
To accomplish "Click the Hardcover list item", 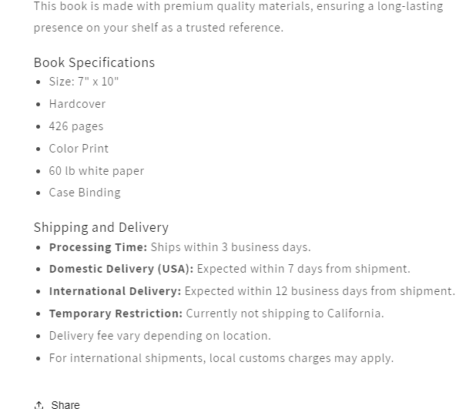I will pos(77,104).
